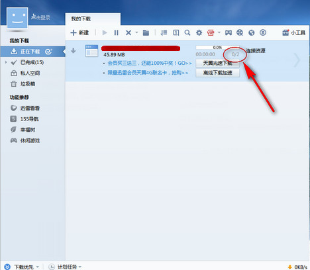Image resolution: width=310 pixels, height=270 pixels.
Task: Expand the dropdown arrow beside the VIP icon
Action: 219,32
